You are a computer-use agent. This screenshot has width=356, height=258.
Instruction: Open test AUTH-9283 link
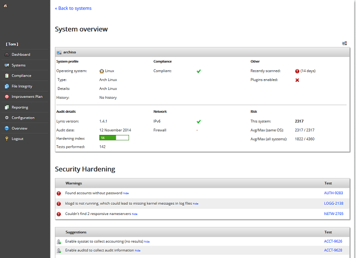[x=333, y=193]
